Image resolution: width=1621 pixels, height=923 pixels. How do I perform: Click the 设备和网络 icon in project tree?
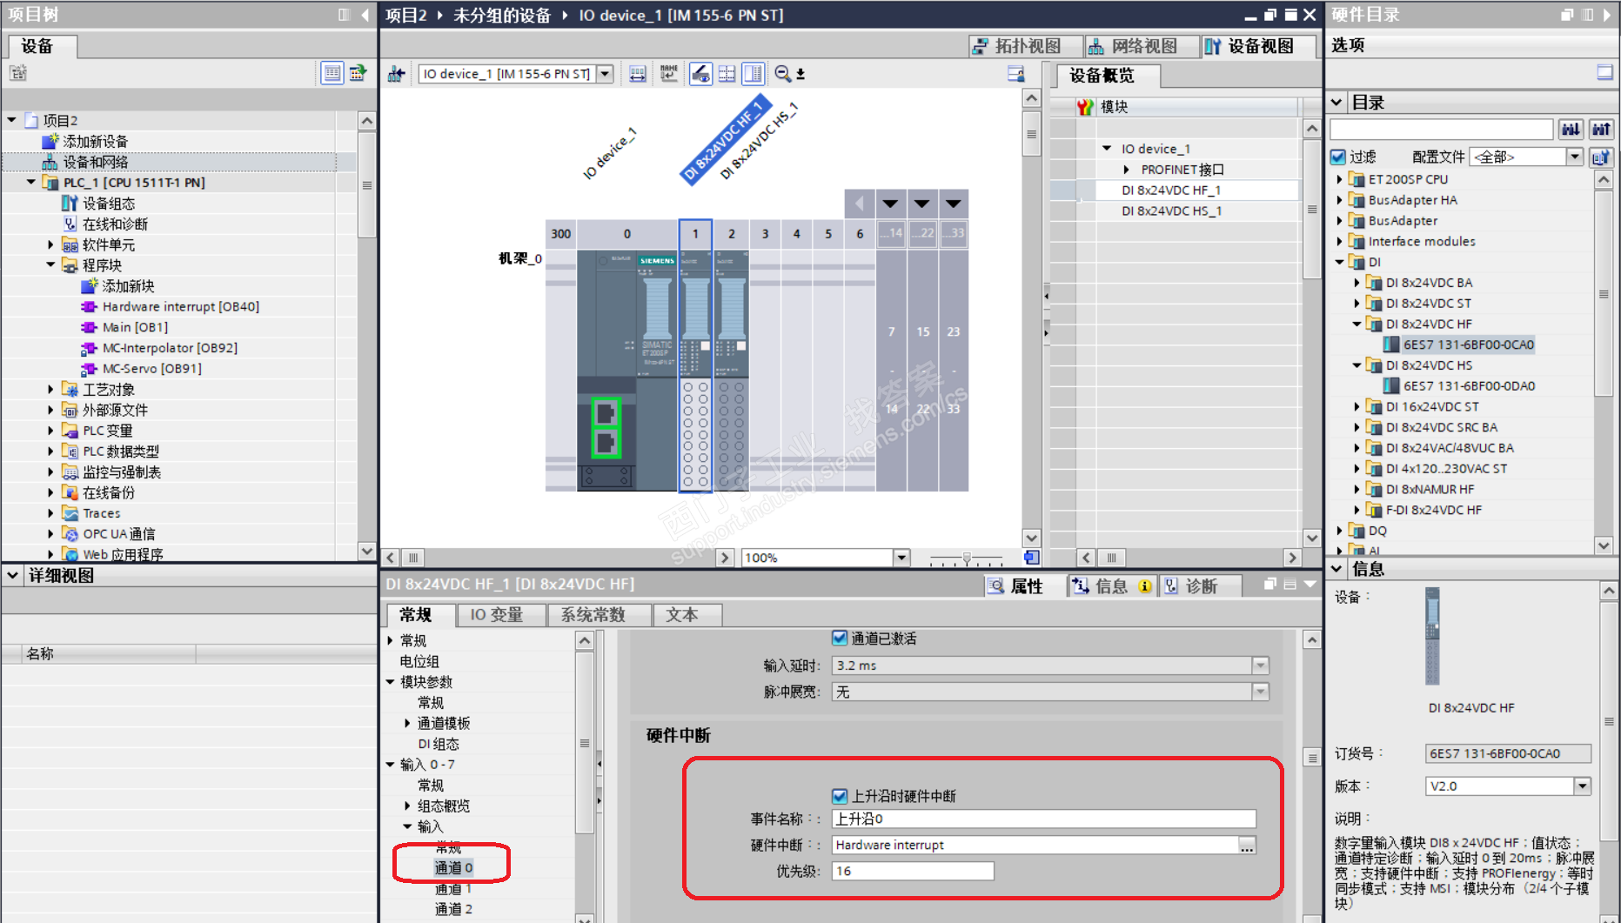[50, 162]
